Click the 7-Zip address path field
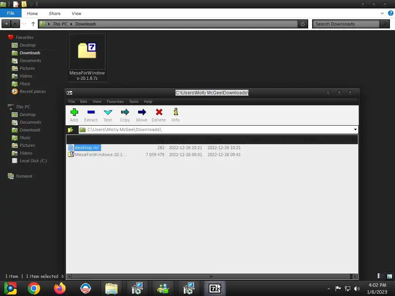 218,129
